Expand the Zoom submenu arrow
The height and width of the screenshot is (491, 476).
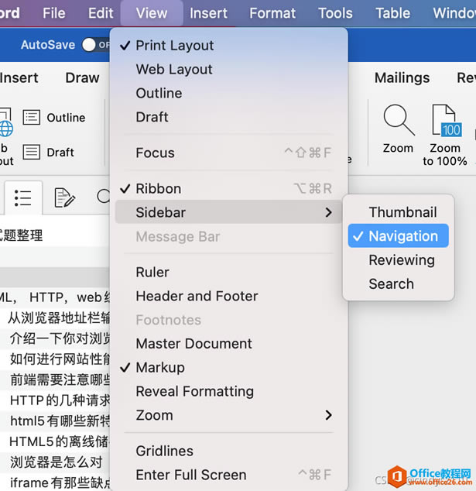(x=328, y=416)
